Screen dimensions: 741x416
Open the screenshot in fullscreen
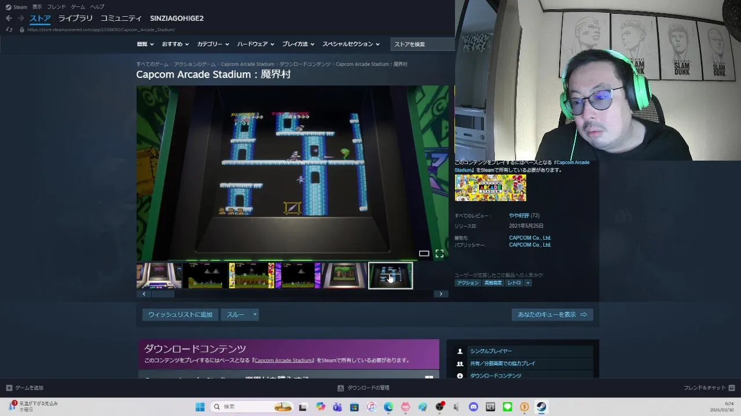coord(439,253)
